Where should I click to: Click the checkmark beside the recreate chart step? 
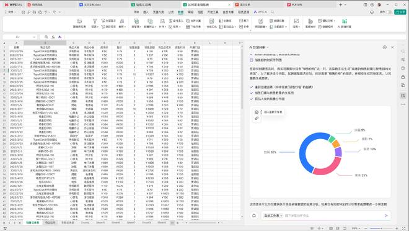tap(252, 87)
